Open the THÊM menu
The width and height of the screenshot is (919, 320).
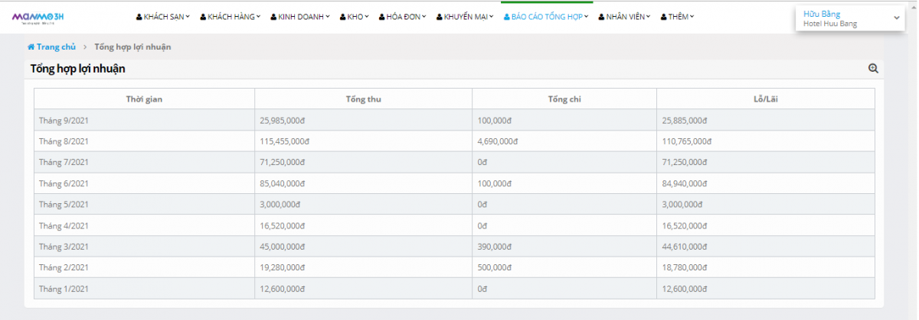678,17
